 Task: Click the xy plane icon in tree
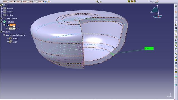[x=5, y=9]
